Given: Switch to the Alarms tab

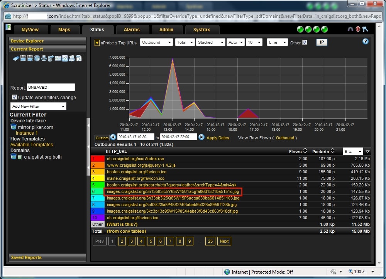Looking at the screenshot, I should coord(132,29).
